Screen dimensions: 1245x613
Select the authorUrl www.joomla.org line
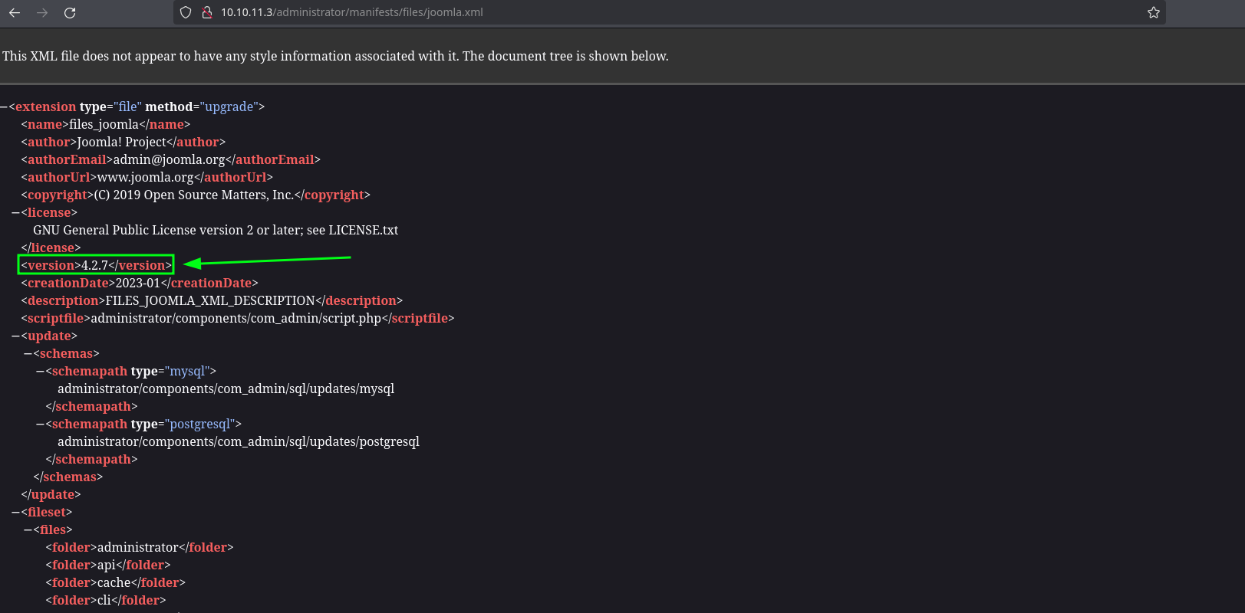point(147,177)
